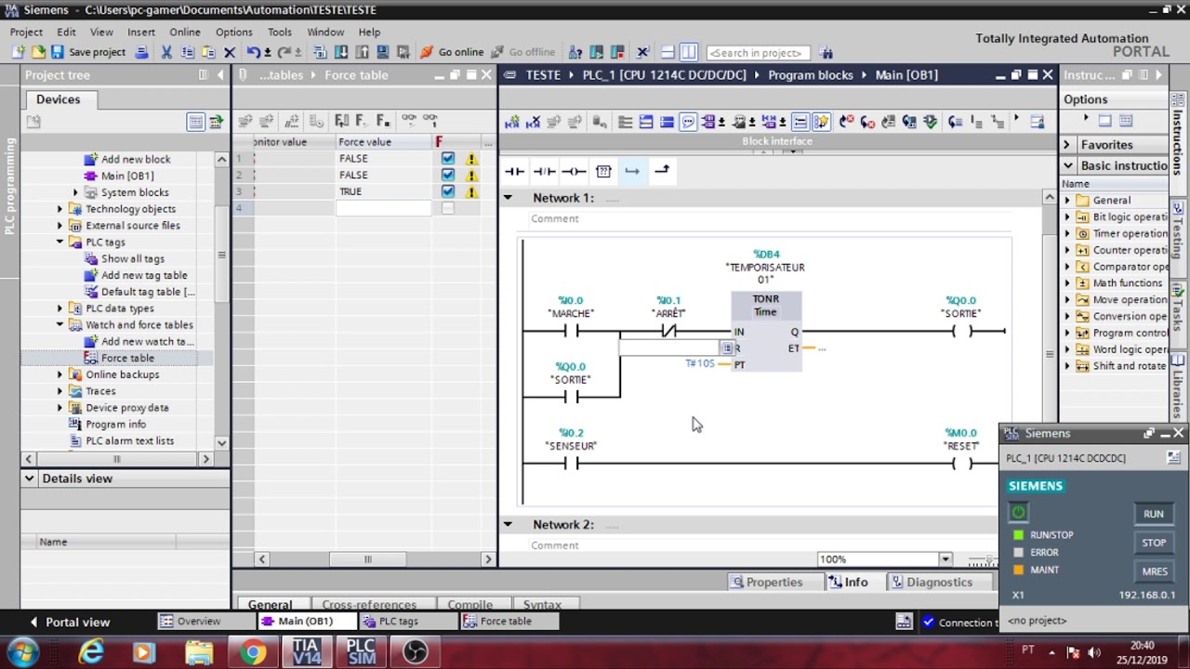Insert an output coil from favorites bar
The height and width of the screenshot is (669, 1190).
(574, 171)
